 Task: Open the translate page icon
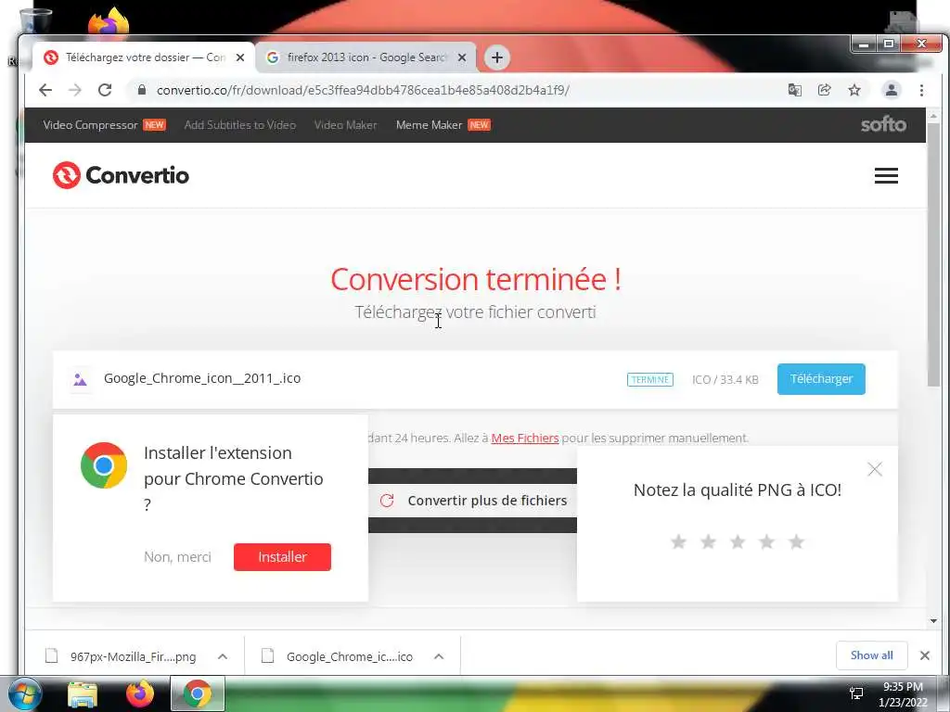click(794, 90)
